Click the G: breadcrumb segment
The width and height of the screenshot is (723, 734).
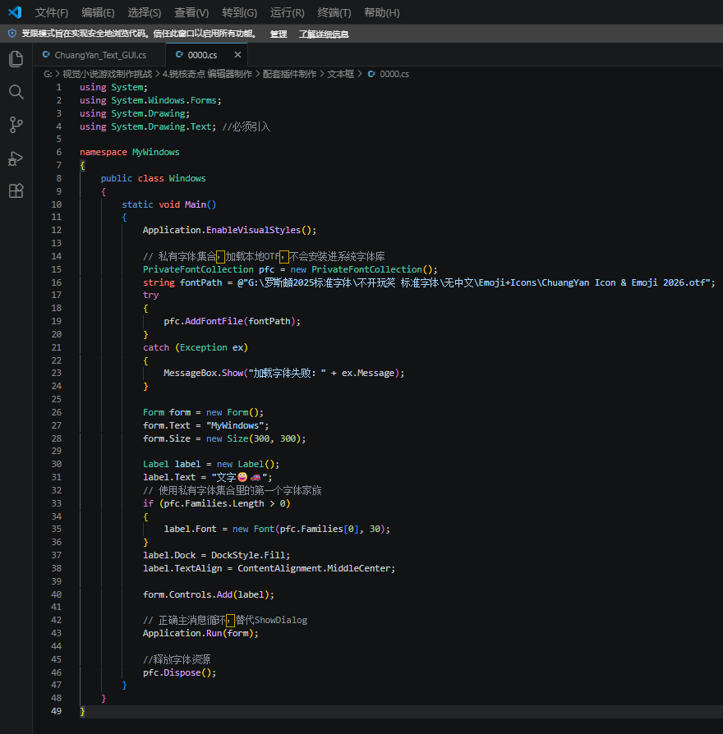pos(48,74)
